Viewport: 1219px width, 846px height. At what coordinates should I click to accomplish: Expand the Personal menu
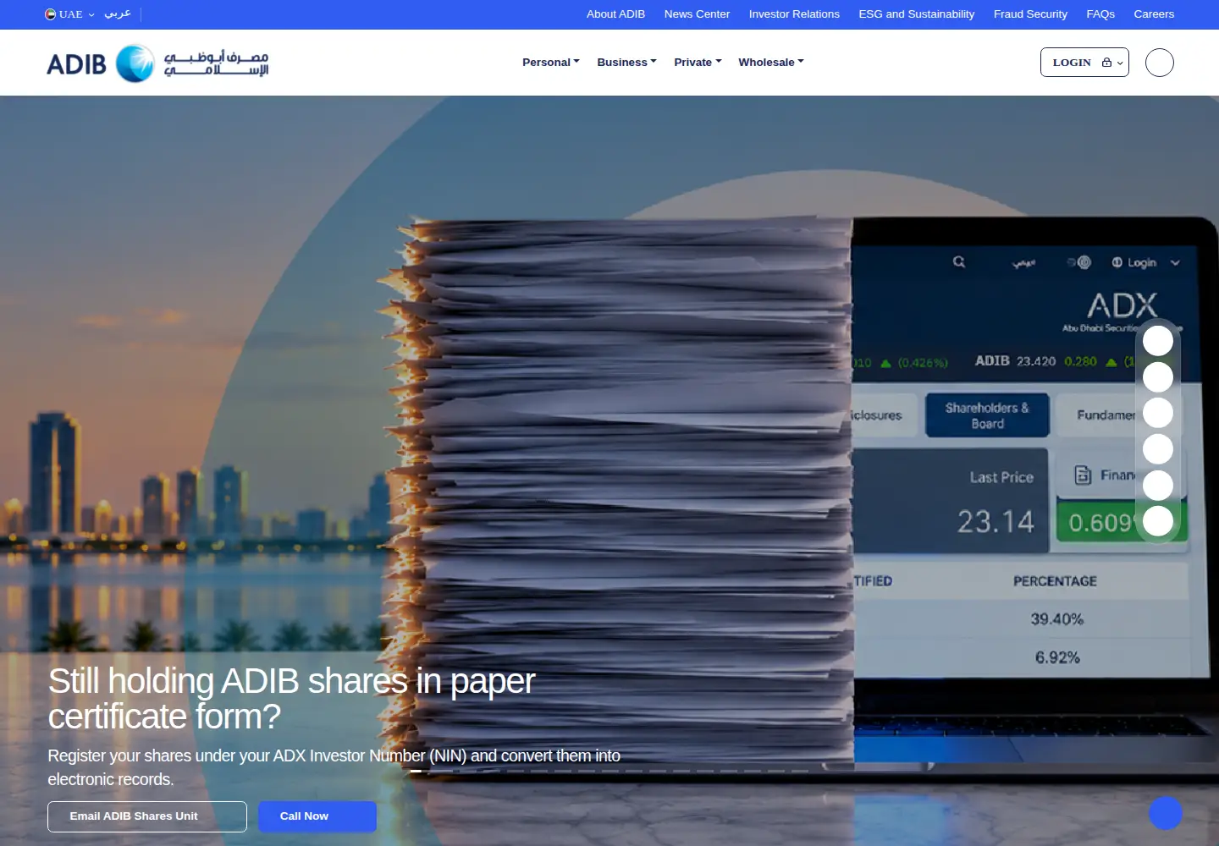pyautogui.click(x=551, y=63)
